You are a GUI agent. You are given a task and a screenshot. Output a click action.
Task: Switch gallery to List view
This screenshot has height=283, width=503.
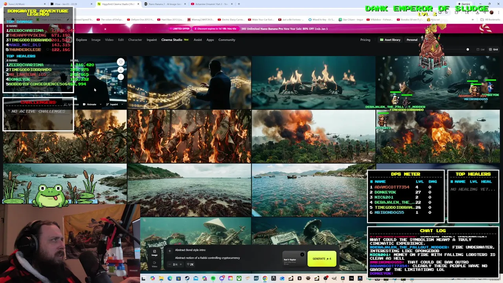click(x=480, y=50)
